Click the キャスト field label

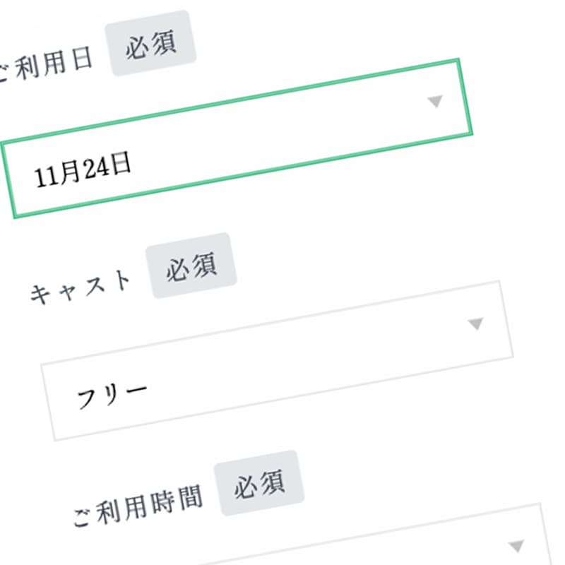(x=81, y=287)
